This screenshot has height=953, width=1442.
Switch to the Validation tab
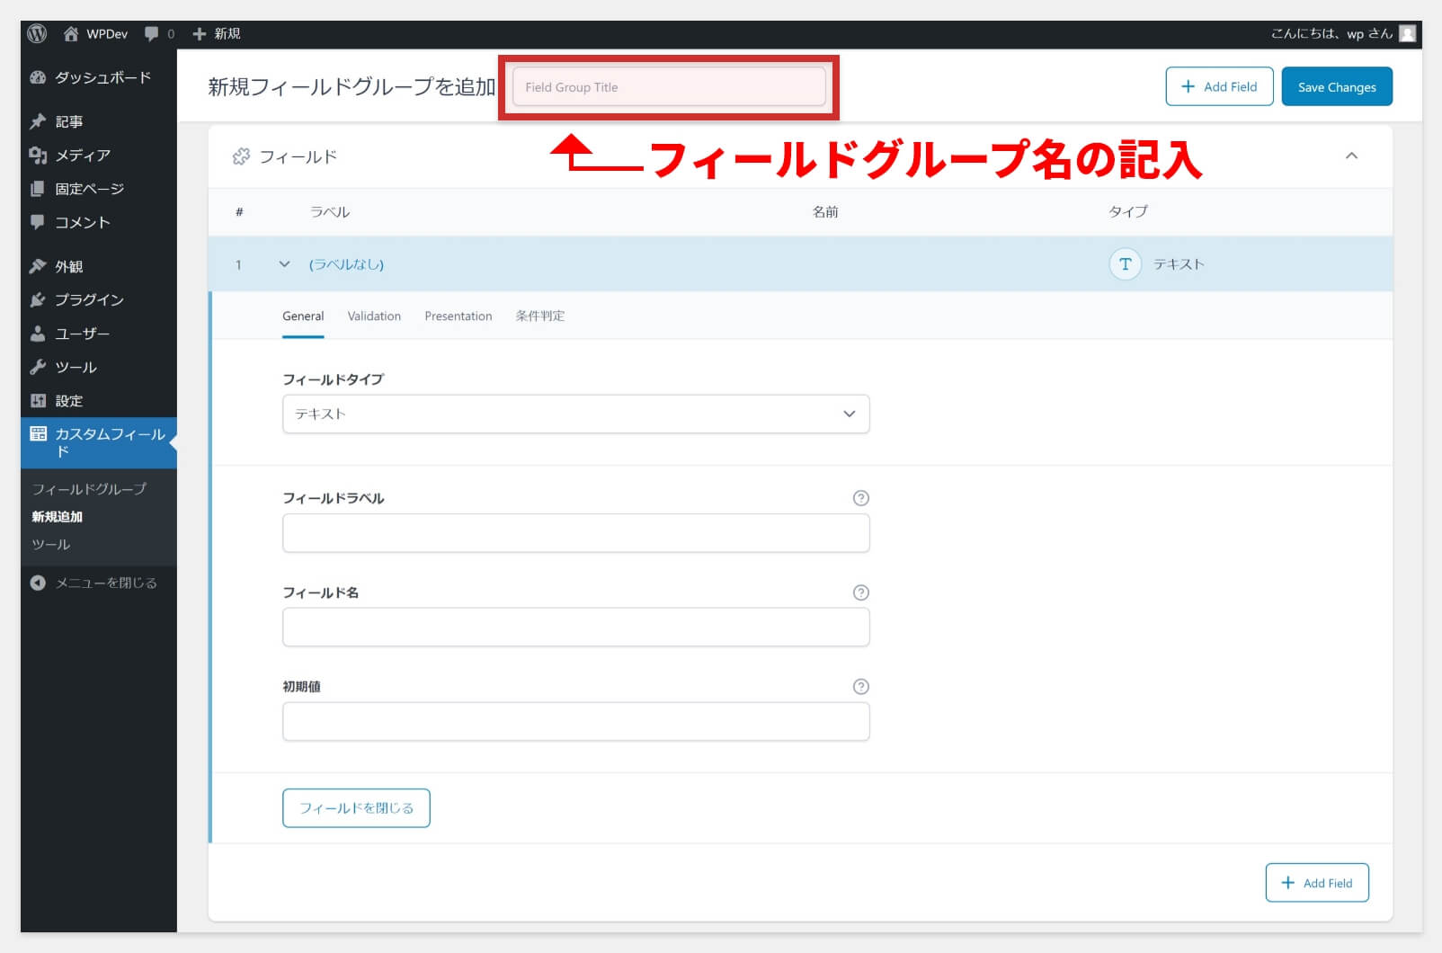coord(374,316)
